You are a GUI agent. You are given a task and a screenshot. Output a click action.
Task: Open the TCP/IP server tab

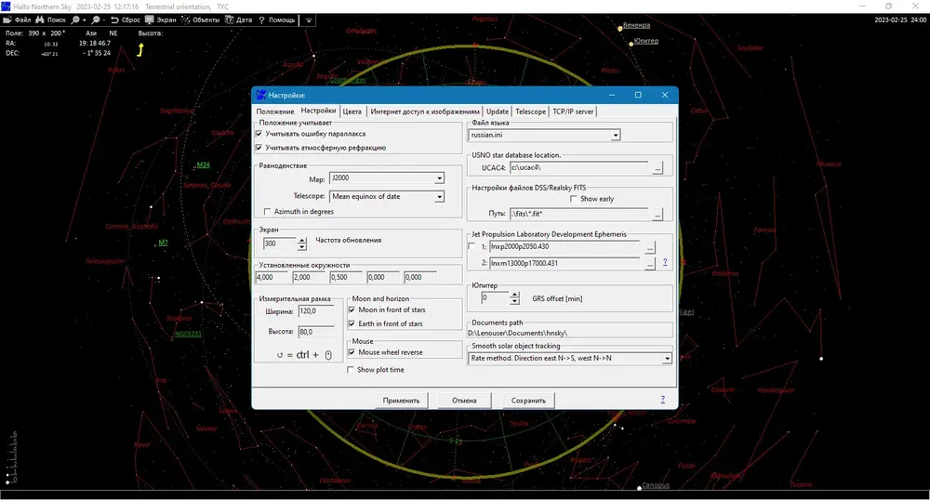(573, 112)
